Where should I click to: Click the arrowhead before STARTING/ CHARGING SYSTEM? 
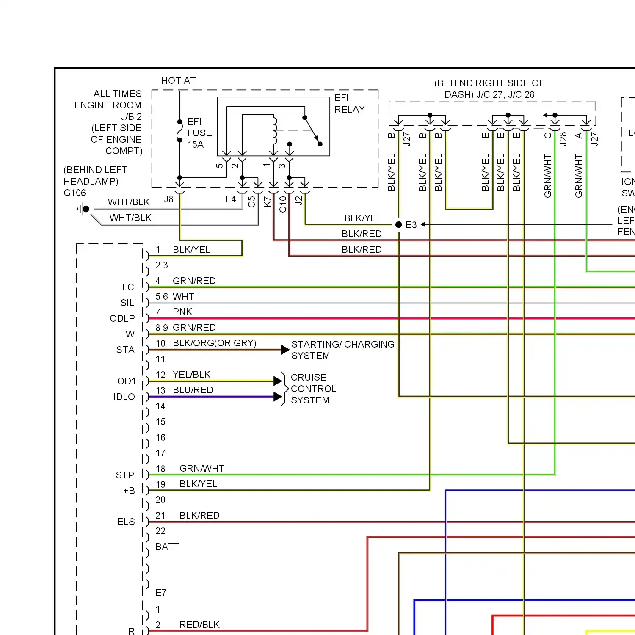pos(285,350)
